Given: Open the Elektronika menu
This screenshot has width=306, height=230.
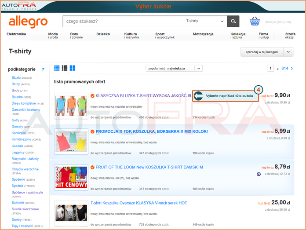Looking at the screenshot, I should 16,34.
